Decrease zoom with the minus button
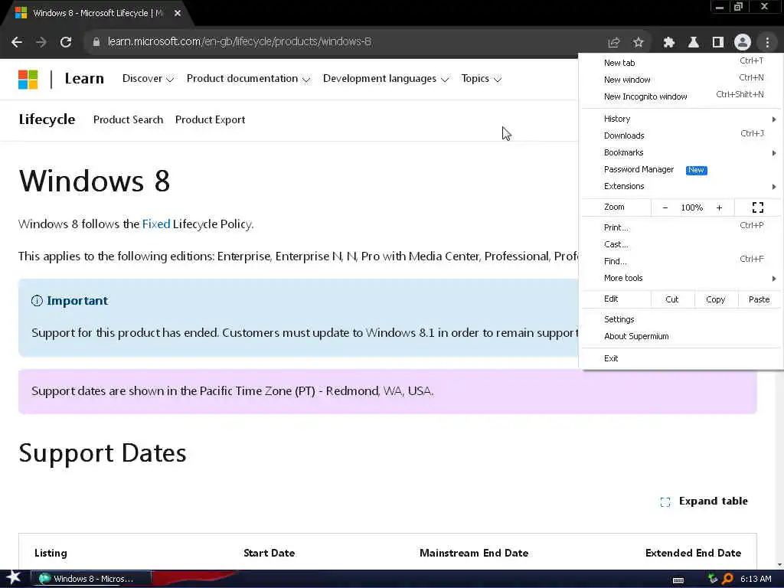 tap(665, 207)
